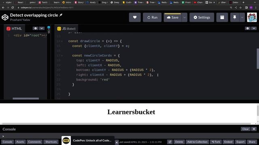Open a new browser tab
Image resolution: width=259 pixels, height=145 pixels.
pos(243,2)
